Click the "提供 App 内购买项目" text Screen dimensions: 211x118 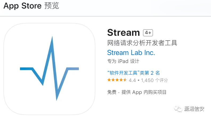coord(144,92)
